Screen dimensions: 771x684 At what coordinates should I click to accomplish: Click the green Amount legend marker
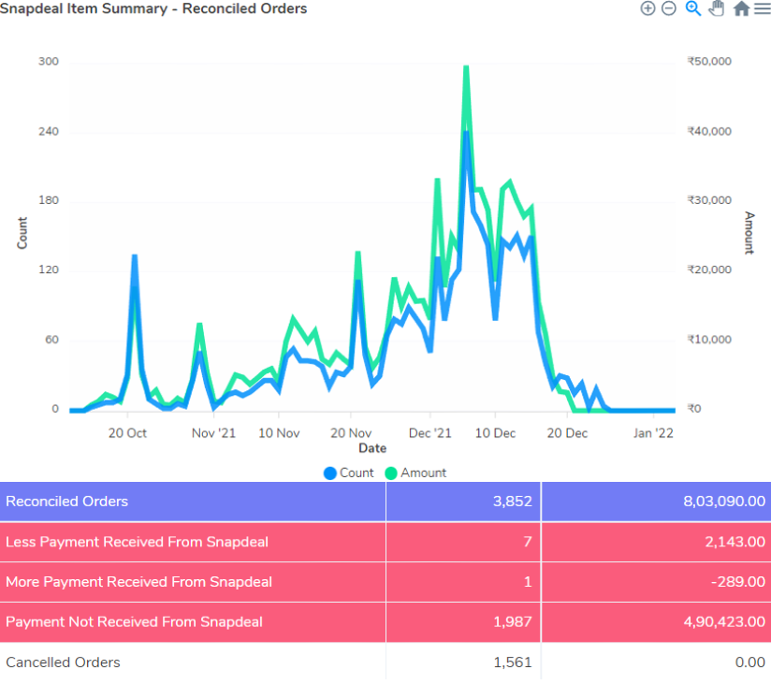click(x=391, y=473)
